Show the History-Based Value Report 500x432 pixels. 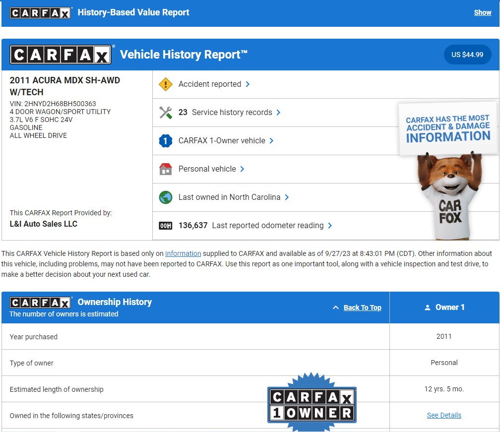[x=483, y=13]
